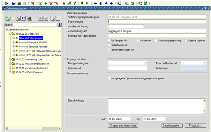Click the single plus expand node icon above the tree
Viewport: 211px width, 132px height.
[x=40, y=18]
